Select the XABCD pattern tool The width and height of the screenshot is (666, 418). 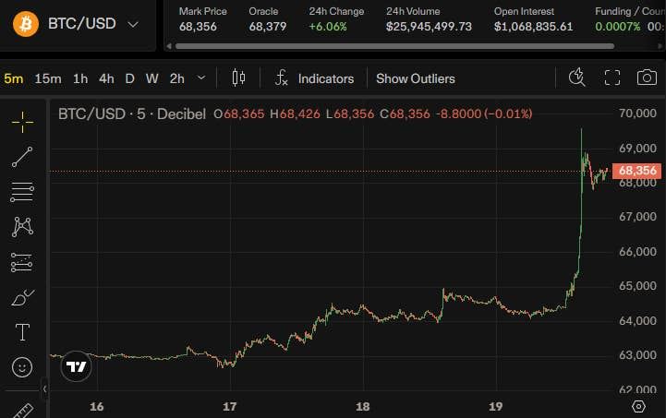coord(22,227)
